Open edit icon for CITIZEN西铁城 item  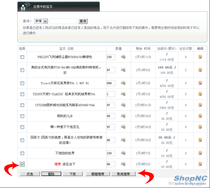pyautogui.click(x=200, y=105)
